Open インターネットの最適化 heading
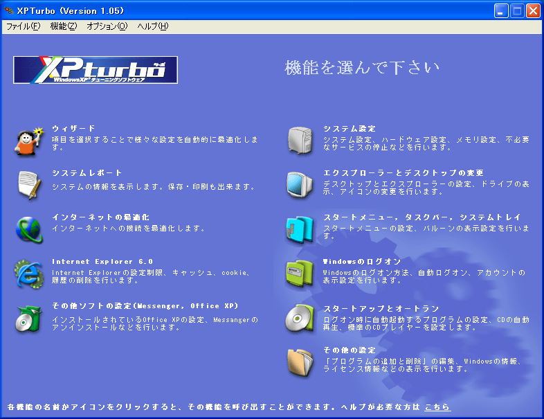 pos(100,217)
